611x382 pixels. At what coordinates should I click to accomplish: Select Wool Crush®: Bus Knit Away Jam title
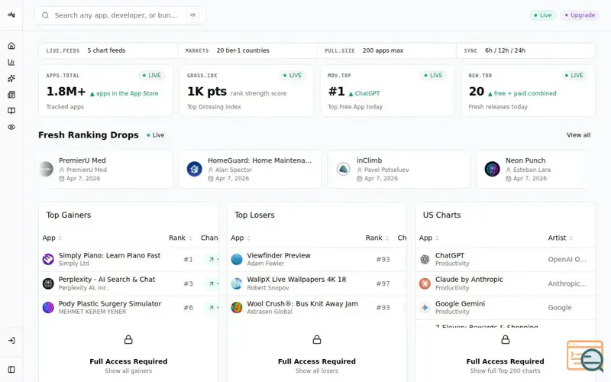pyautogui.click(x=302, y=303)
